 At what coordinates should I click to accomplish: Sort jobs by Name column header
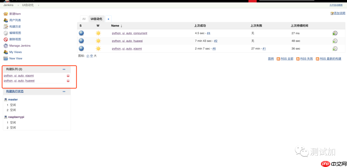[115, 26]
